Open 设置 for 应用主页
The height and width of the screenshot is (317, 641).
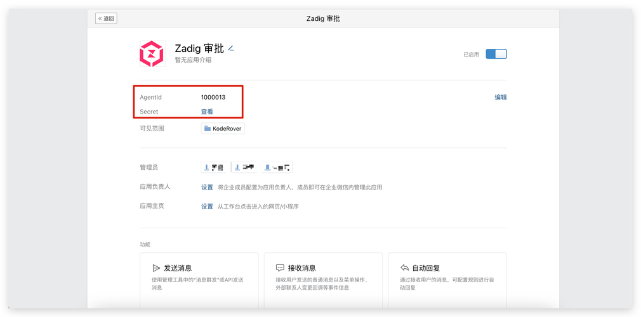(207, 206)
